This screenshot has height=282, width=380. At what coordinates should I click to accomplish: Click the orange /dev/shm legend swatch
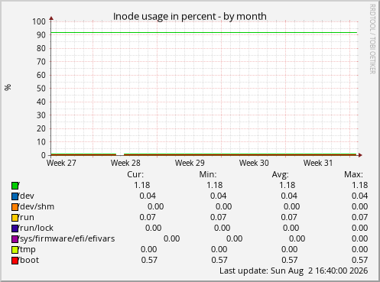15,207
